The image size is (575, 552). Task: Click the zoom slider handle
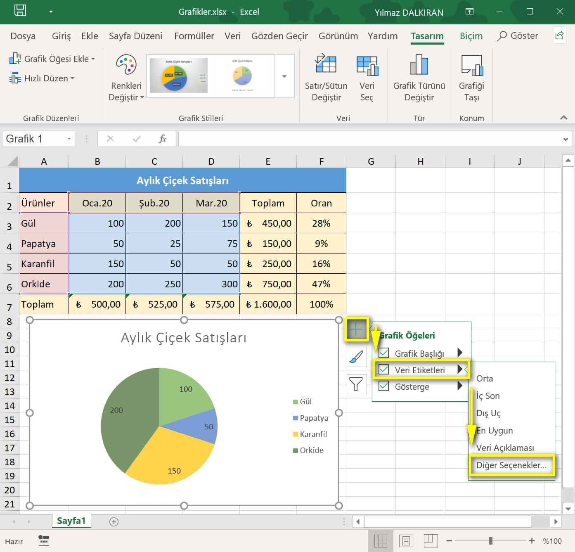(x=490, y=540)
